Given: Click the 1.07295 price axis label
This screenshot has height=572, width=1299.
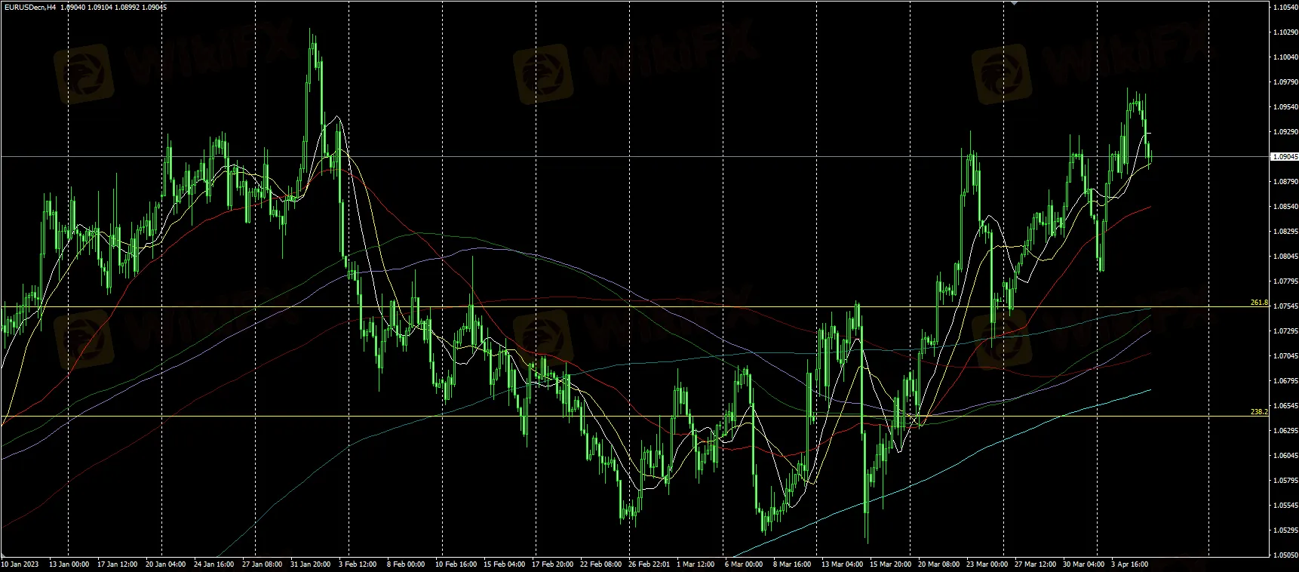Looking at the screenshot, I should pos(1284,331).
